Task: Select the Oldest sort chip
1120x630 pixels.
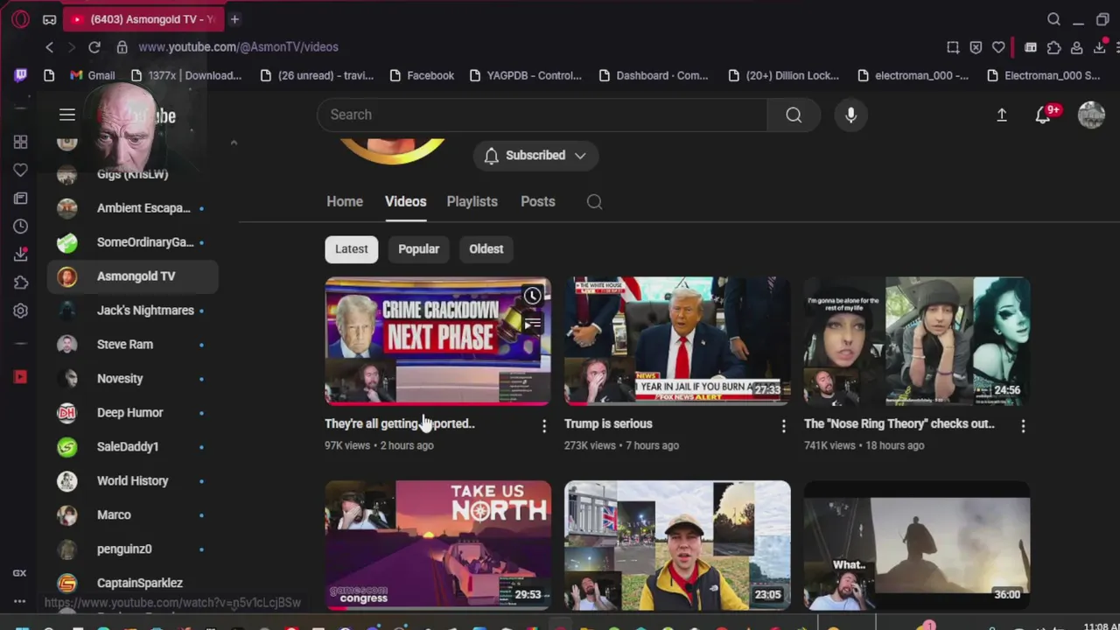Action: pyautogui.click(x=486, y=248)
